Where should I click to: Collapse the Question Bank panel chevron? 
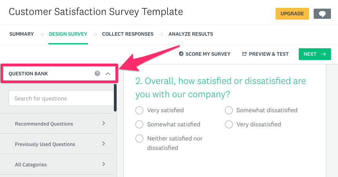(108, 74)
